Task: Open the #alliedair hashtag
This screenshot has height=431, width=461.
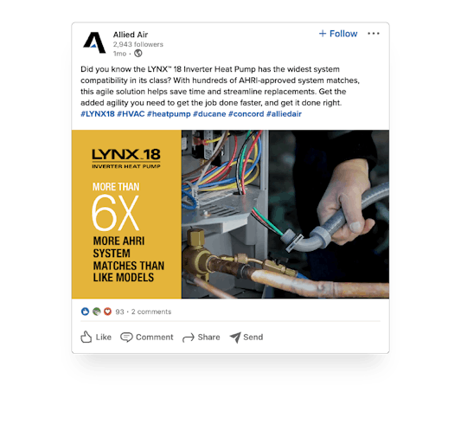Action: pos(284,114)
